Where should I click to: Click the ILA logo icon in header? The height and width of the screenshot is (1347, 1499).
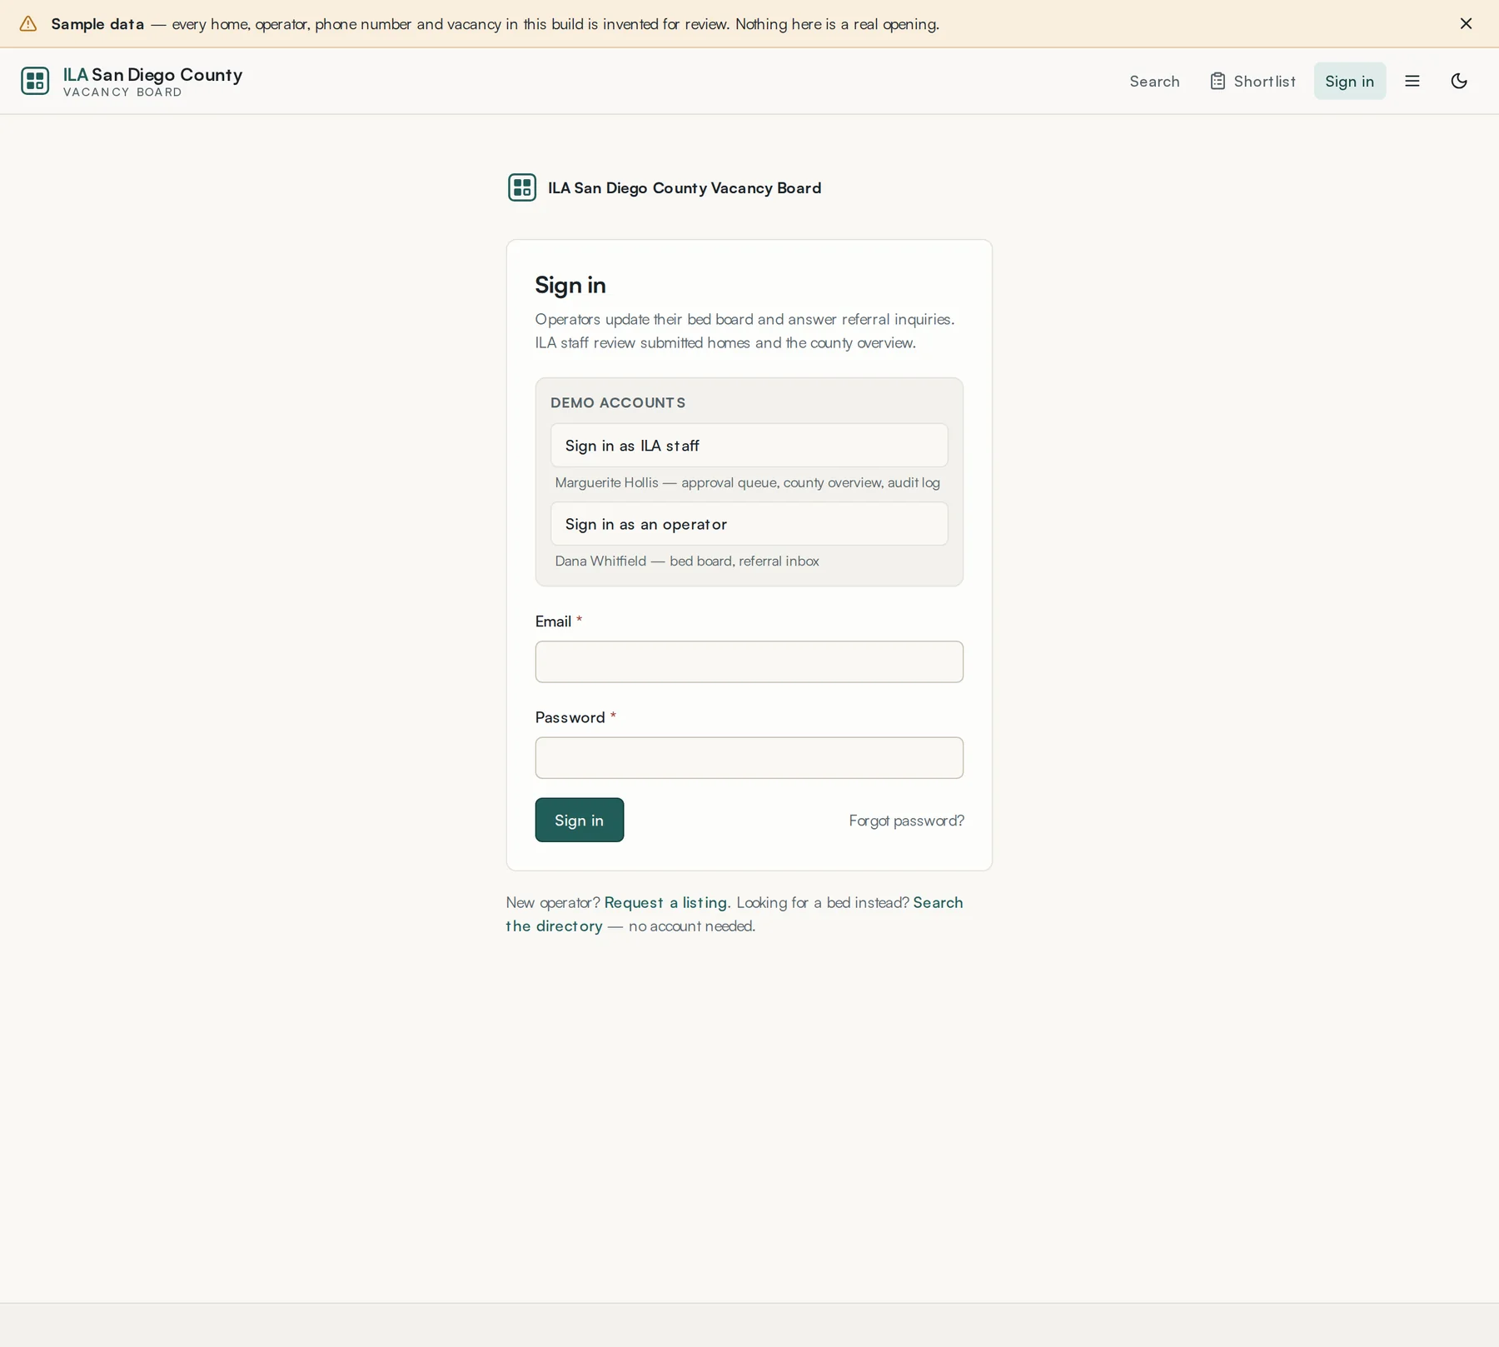click(35, 81)
